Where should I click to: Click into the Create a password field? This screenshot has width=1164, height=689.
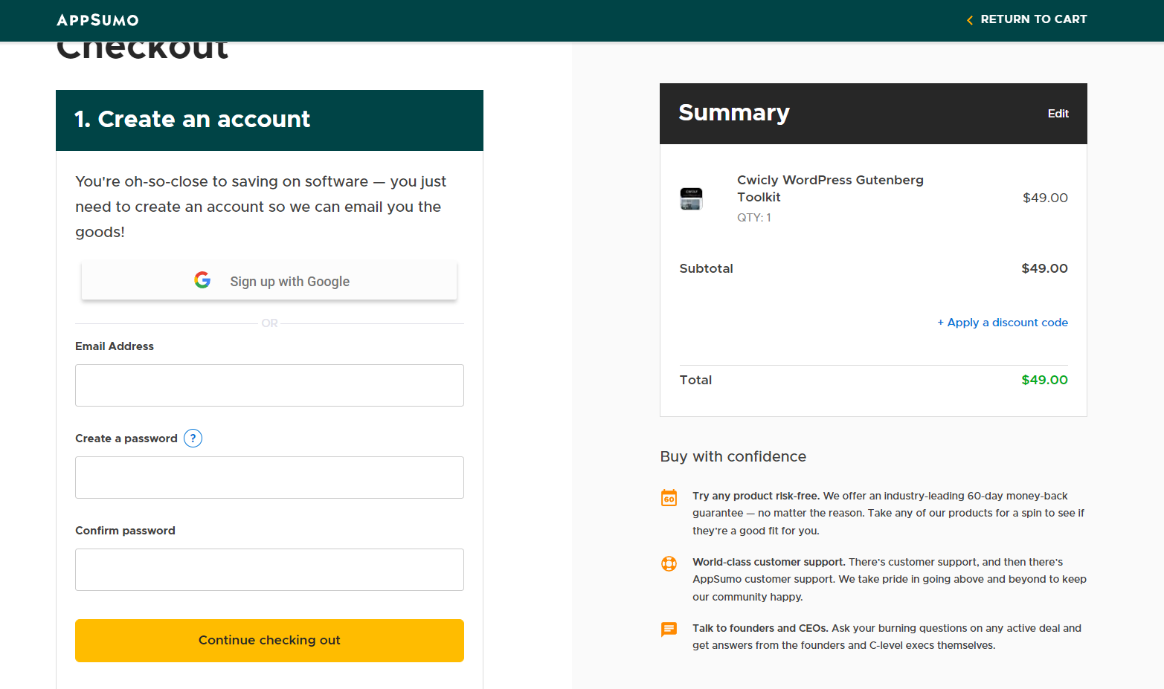coord(269,477)
